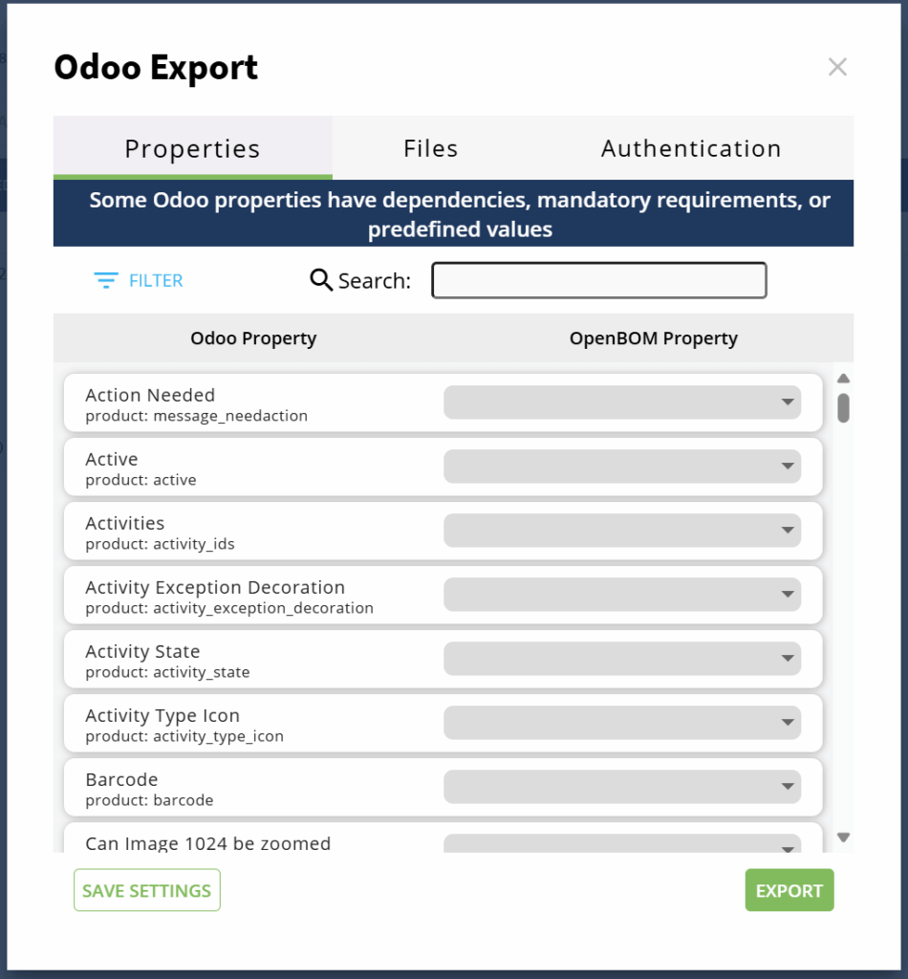Screen dimensions: 908x979
Task: Click the FILTER text link
Action: 156,280
